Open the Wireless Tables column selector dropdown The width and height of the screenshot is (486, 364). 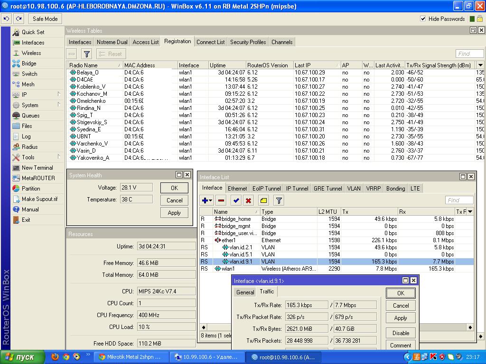[x=480, y=65]
